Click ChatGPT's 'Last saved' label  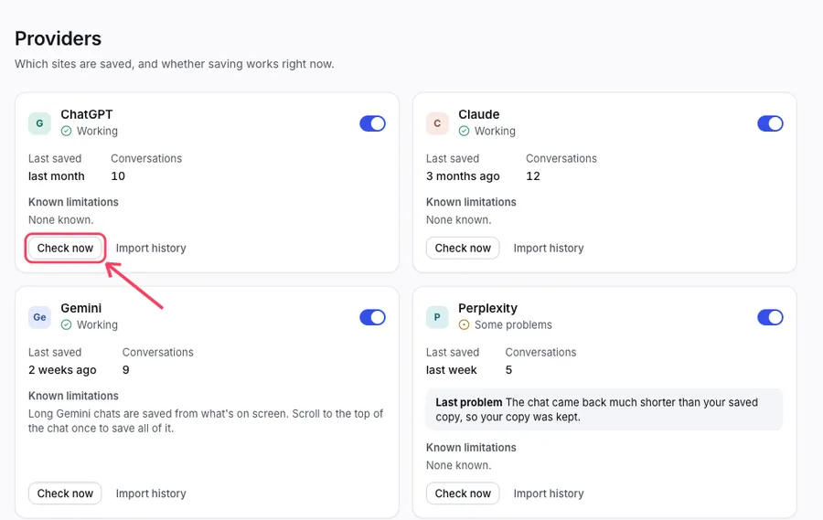point(55,158)
